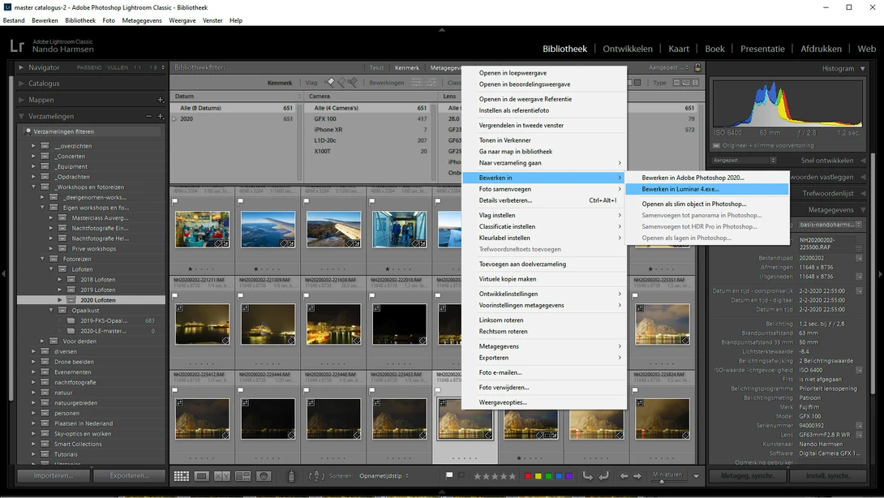
Task: Click the Verzamelingen filteren search field
Action: (x=93, y=131)
